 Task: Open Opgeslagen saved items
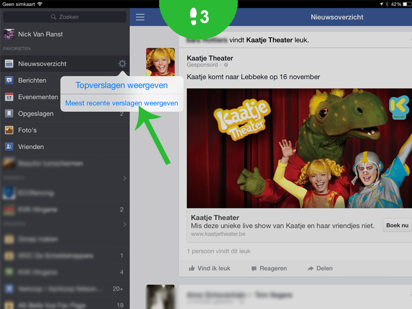tap(65, 114)
